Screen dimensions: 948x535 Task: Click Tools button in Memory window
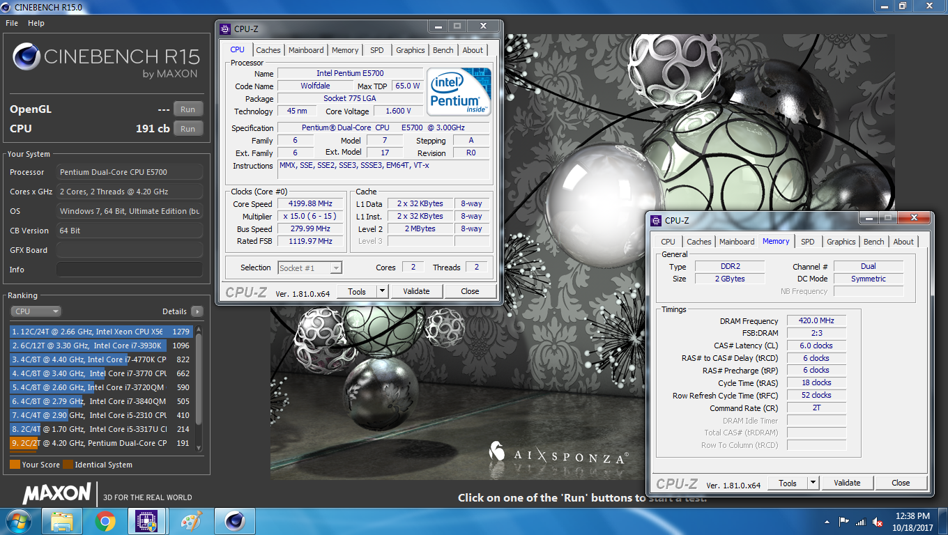(788, 483)
